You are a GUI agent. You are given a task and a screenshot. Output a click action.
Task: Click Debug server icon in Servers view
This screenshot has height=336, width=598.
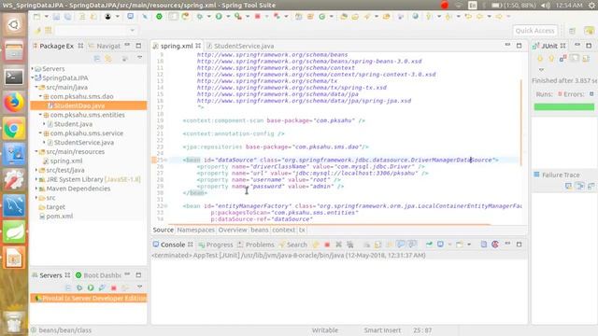(x=79, y=287)
